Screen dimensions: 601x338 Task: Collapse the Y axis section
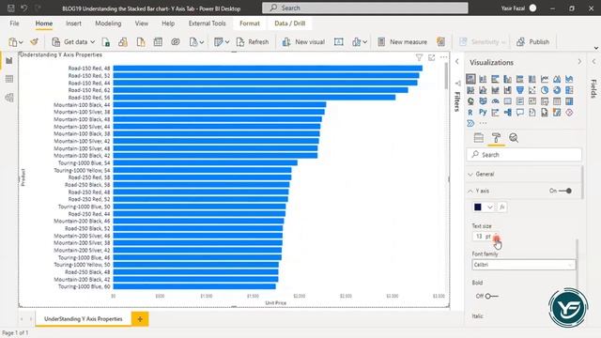pyautogui.click(x=470, y=191)
